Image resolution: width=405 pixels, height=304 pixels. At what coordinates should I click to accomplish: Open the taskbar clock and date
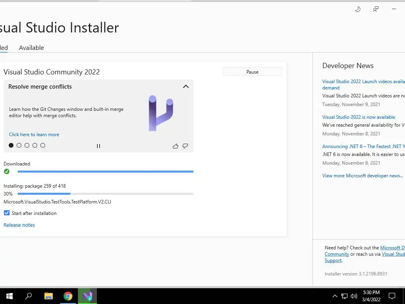point(371,296)
